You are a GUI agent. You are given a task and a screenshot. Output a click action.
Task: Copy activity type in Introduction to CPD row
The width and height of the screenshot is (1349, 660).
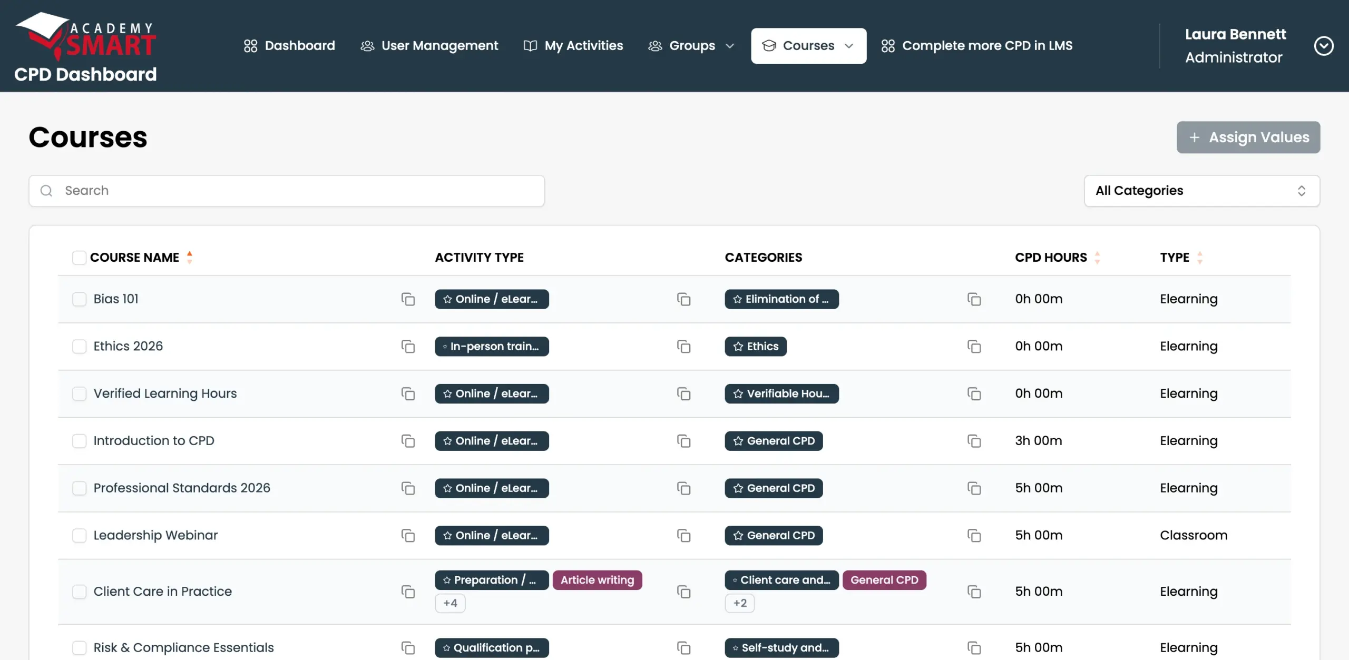(x=683, y=441)
